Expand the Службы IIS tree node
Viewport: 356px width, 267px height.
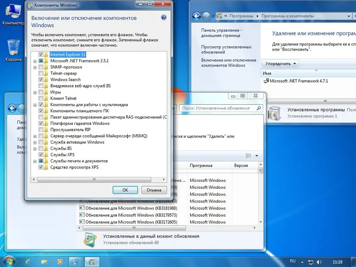click(x=35, y=149)
